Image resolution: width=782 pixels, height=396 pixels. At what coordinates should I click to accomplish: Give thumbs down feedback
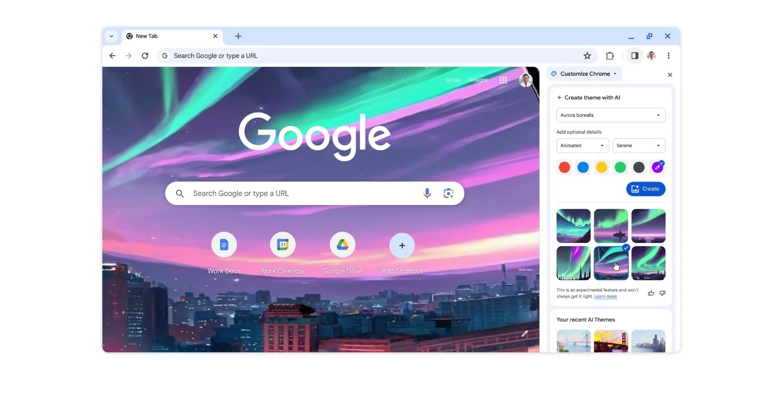coord(662,293)
